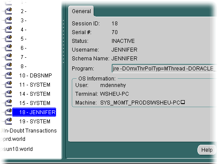Click the session icon beside 4 -

(8, 30)
